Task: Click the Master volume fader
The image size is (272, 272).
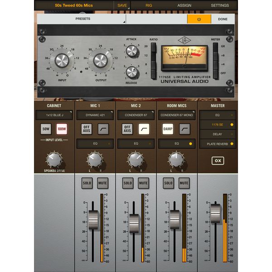Action: click(215, 214)
